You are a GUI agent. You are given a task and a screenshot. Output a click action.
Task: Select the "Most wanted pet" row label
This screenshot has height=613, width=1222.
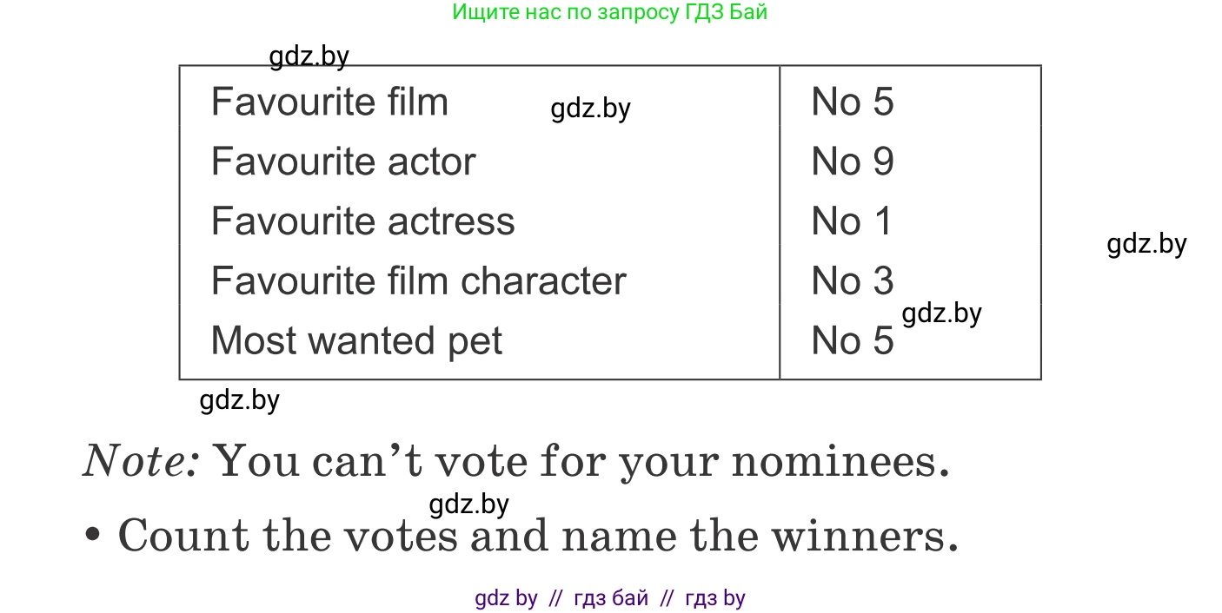(x=356, y=340)
